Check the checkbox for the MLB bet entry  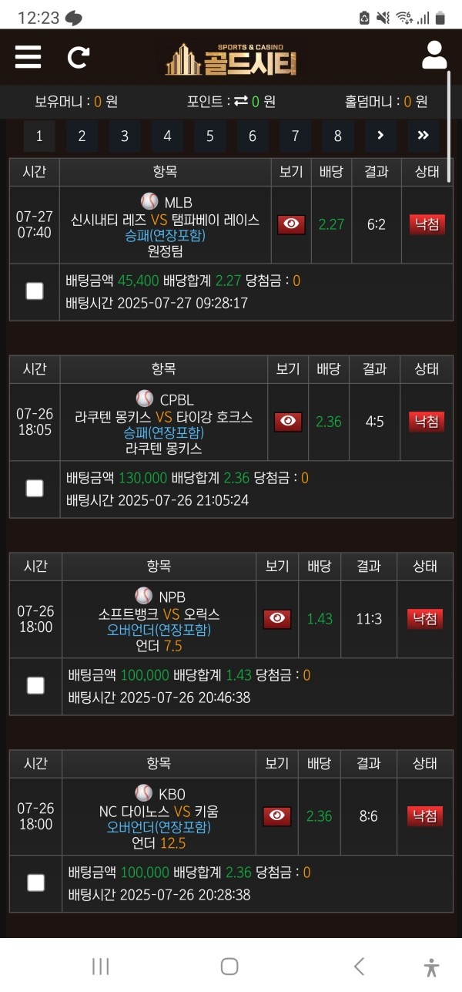coord(34,291)
